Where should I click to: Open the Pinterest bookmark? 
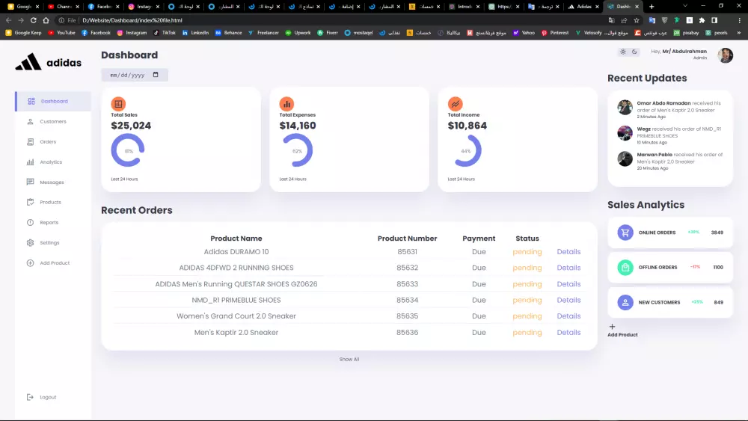(555, 33)
